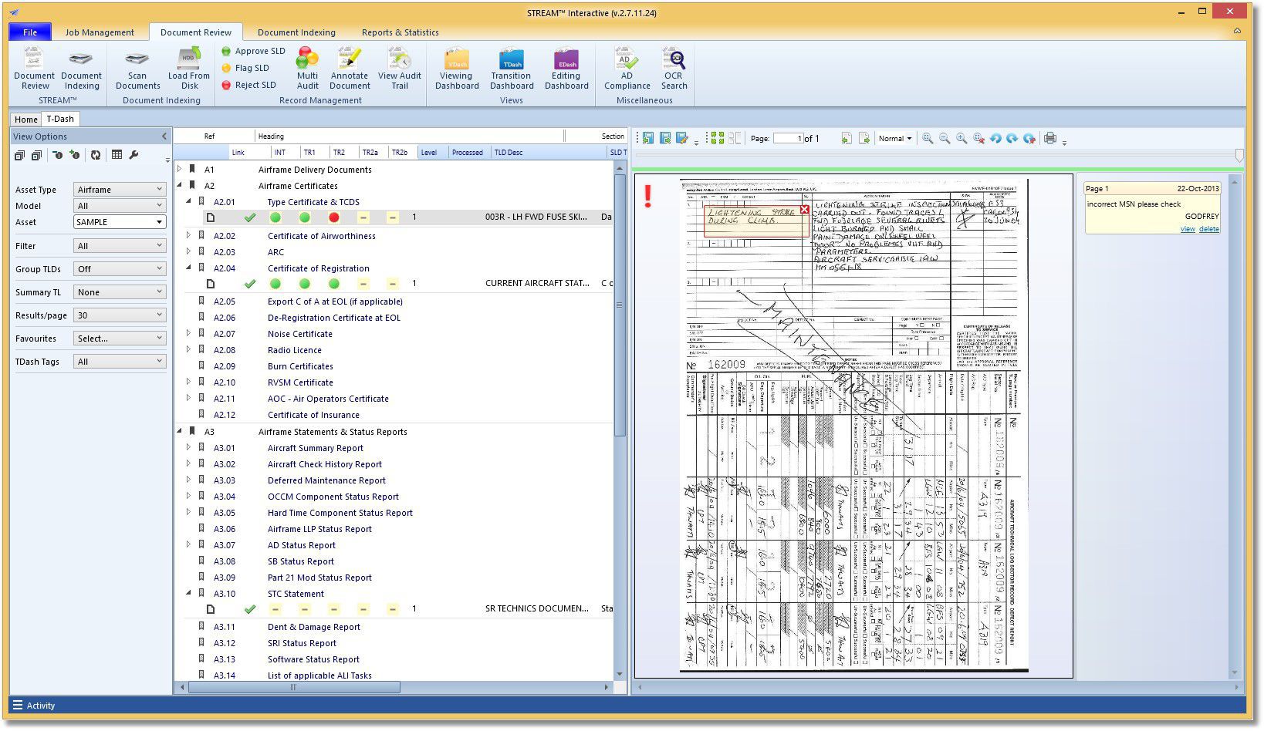1264x731 pixels.
Task: Select the Multi Audit tool
Action: 306,69
